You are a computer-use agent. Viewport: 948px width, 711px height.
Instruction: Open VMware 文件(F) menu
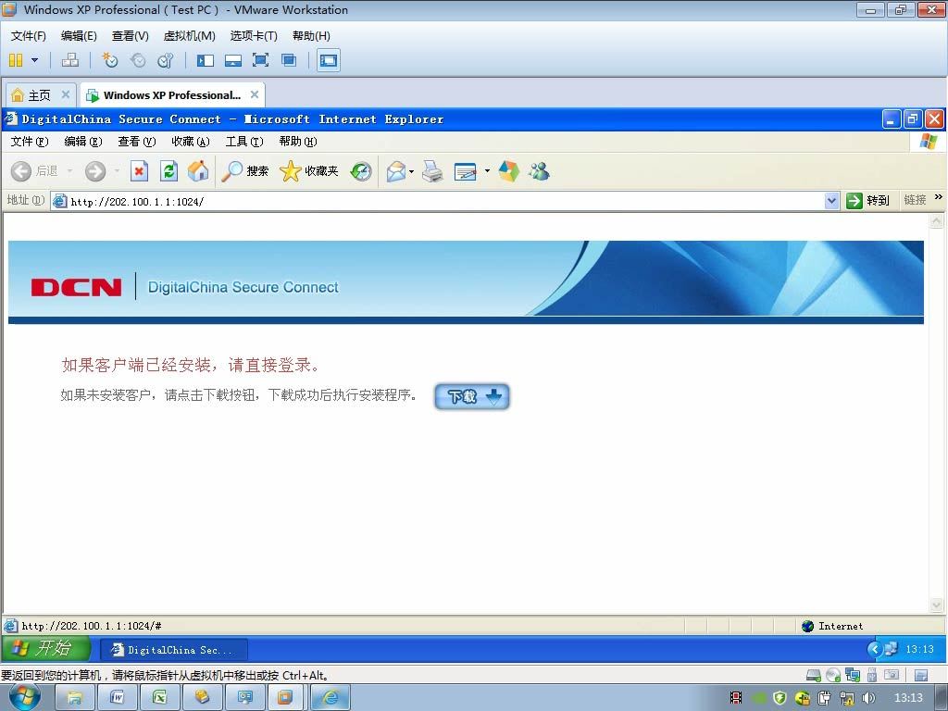29,36
